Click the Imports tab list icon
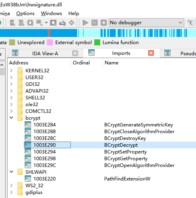This screenshot has width=196, height=198. pyautogui.click(x=91, y=52)
